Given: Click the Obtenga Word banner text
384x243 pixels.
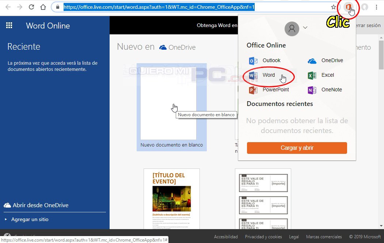Looking at the screenshot, I should coord(217,25).
